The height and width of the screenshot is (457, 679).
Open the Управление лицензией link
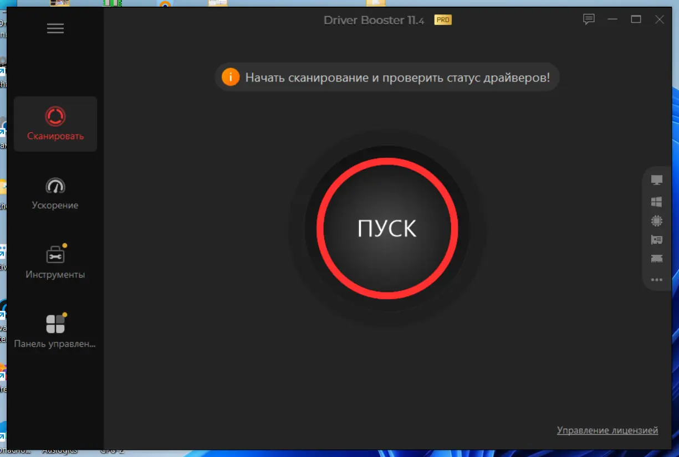pyautogui.click(x=607, y=430)
